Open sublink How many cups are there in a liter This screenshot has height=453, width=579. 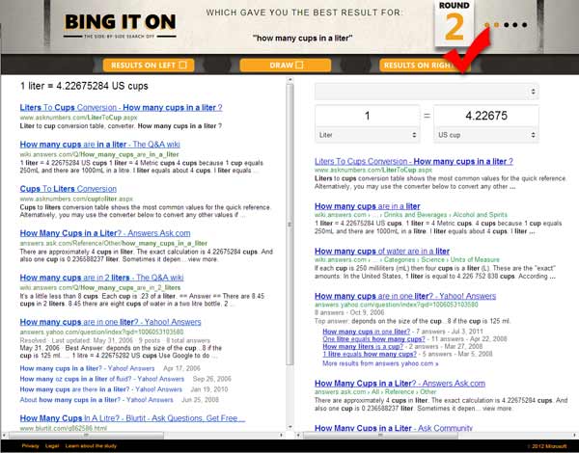(x=101, y=389)
